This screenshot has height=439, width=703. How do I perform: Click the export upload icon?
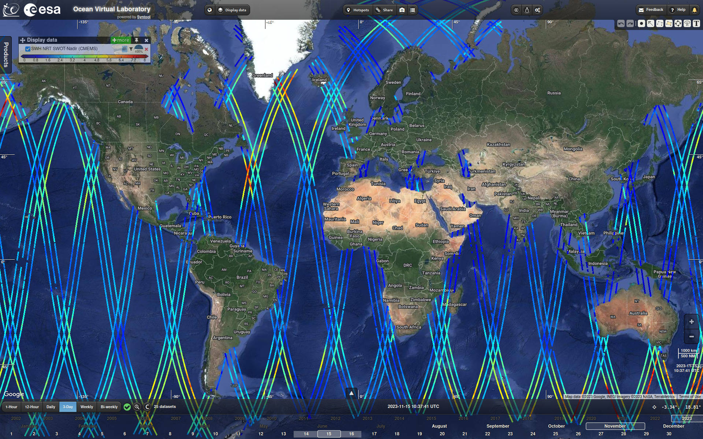coord(527,10)
